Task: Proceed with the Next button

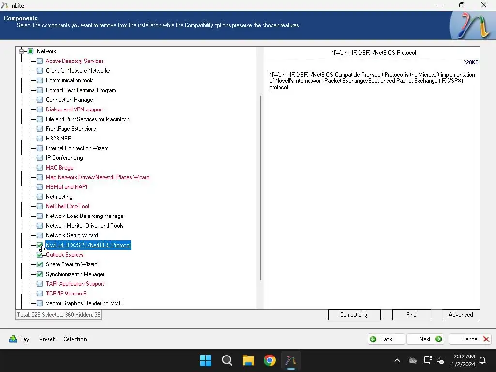Action: tap(425, 339)
